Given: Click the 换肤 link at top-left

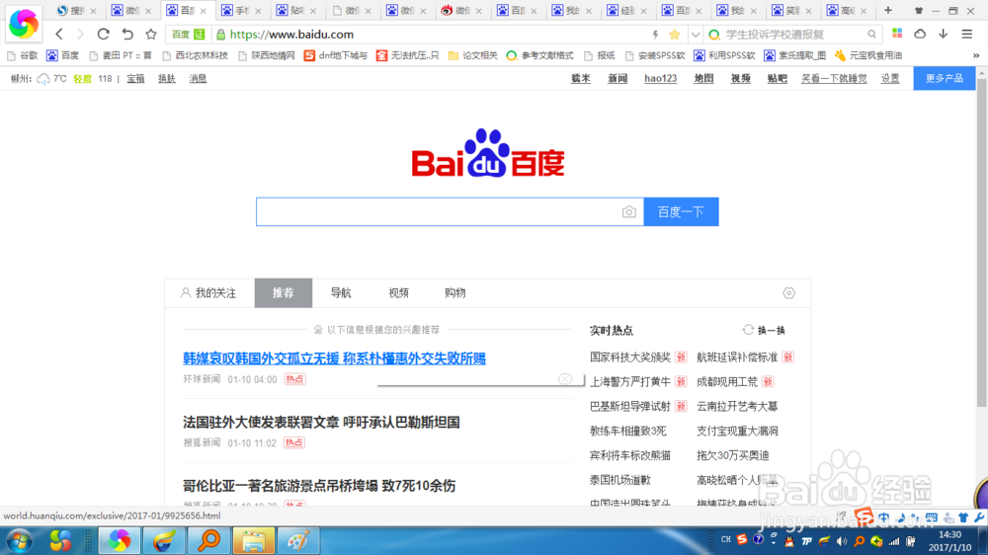Looking at the screenshot, I should point(166,79).
